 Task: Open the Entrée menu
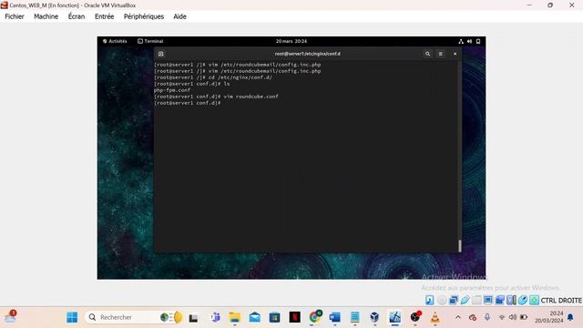[105, 16]
